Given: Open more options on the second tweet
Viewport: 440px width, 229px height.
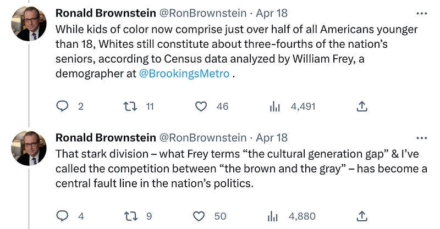Looking at the screenshot, I should point(422,138).
